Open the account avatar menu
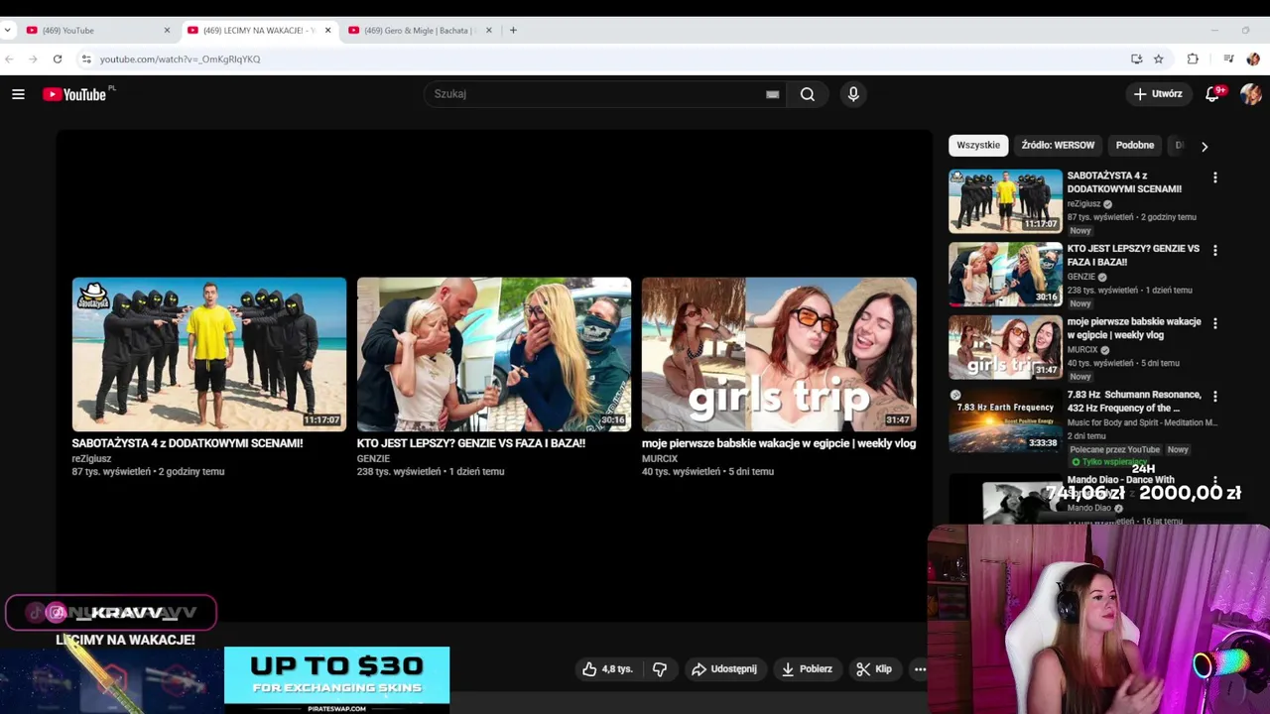The height and width of the screenshot is (714, 1270). (1250, 94)
